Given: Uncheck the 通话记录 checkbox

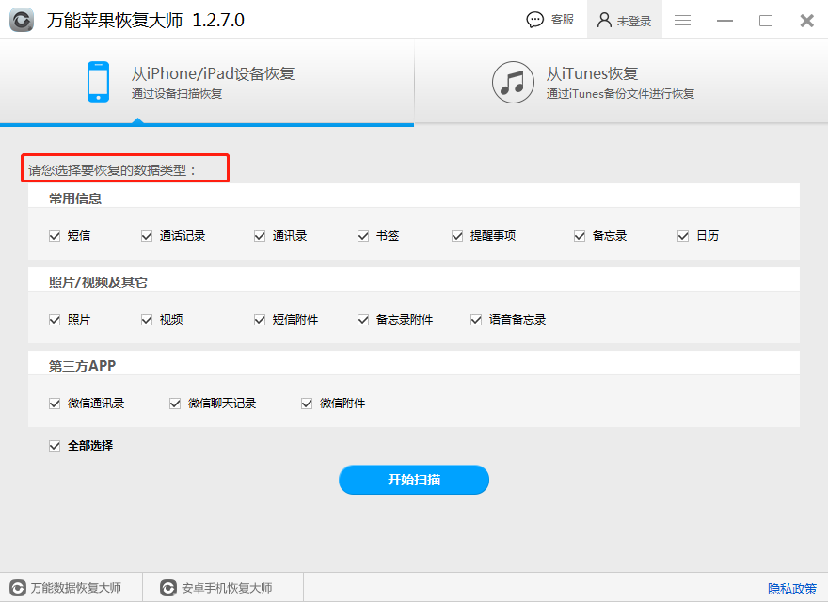Looking at the screenshot, I should [x=147, y=236].
